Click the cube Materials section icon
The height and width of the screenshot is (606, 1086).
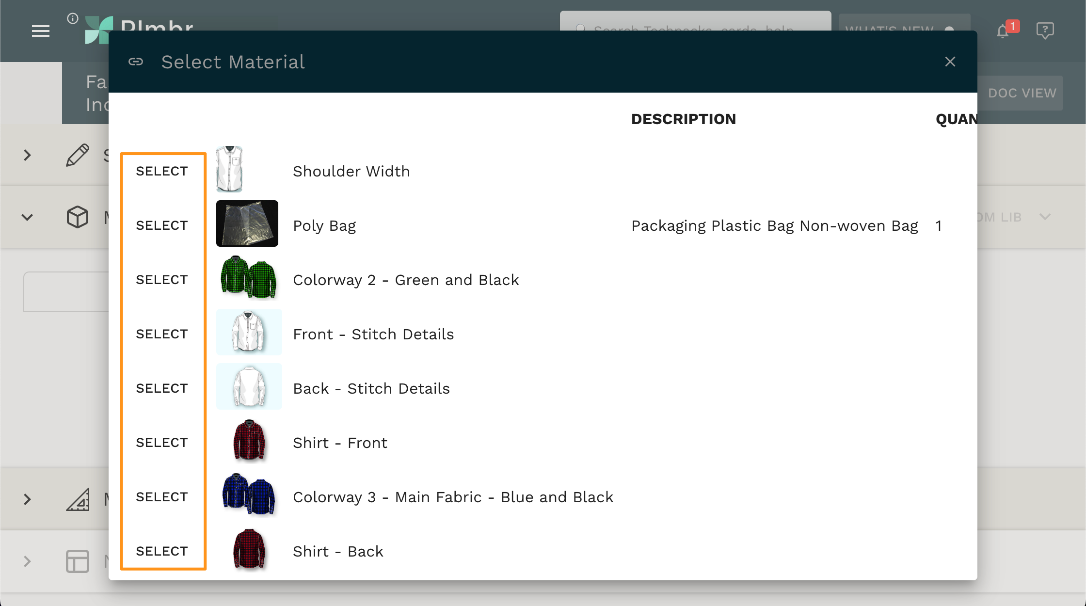point(77,217)
